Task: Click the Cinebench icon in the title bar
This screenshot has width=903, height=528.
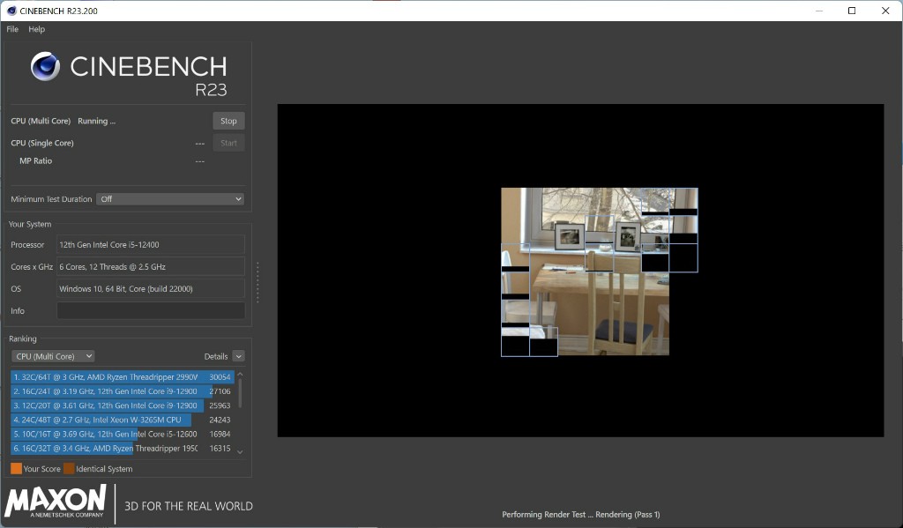Action: (11, 11)
